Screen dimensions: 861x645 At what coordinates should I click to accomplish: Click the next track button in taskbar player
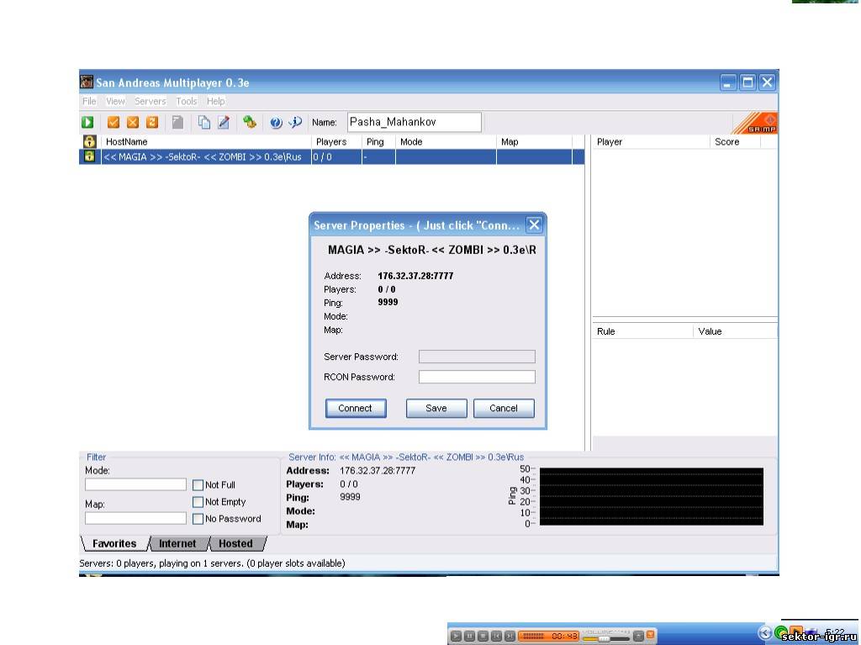point(510,636)
